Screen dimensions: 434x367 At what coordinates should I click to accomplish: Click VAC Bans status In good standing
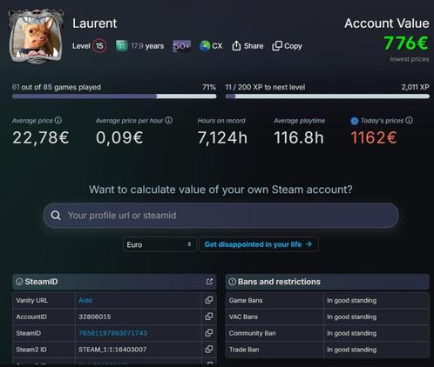[352, 317]
